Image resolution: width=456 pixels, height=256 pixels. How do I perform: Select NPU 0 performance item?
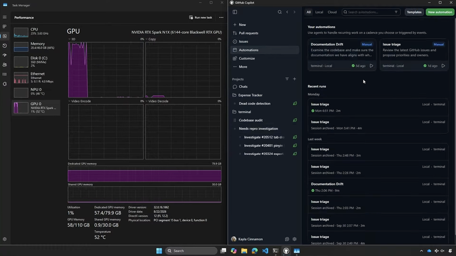[36, 92]
